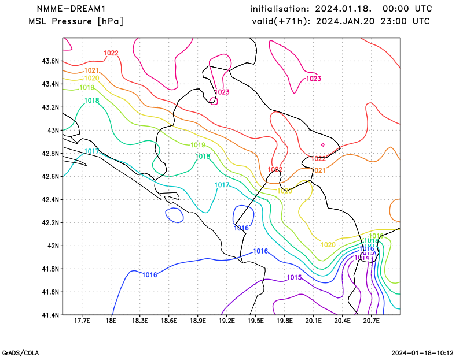
Task: Click the GrADS/COLA credit text
Action: 20,353
